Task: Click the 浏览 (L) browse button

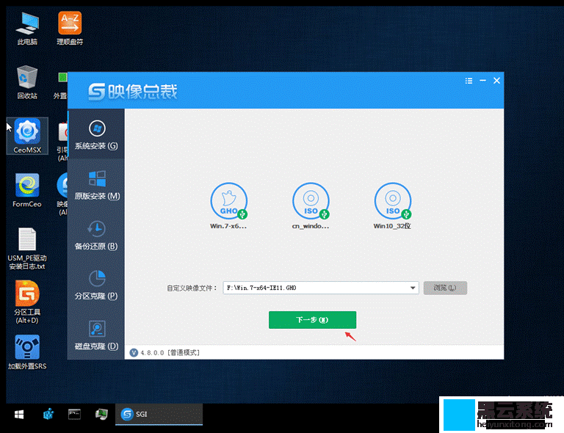Action: point(445,288)
